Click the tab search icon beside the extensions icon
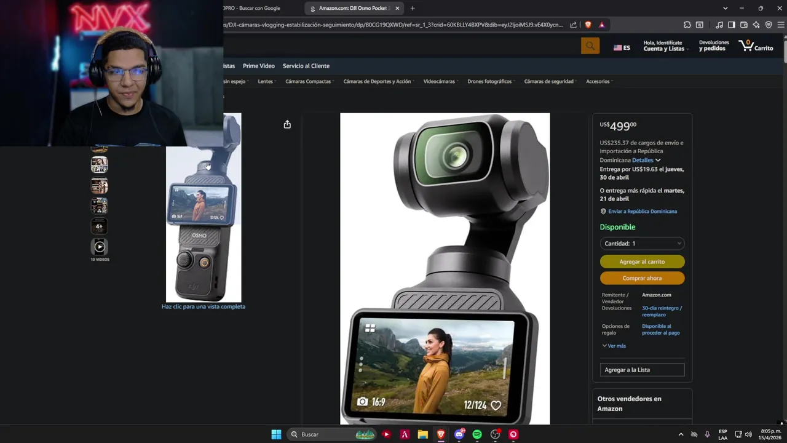Viewport: 787px width, 443px height. click(700, 25)
